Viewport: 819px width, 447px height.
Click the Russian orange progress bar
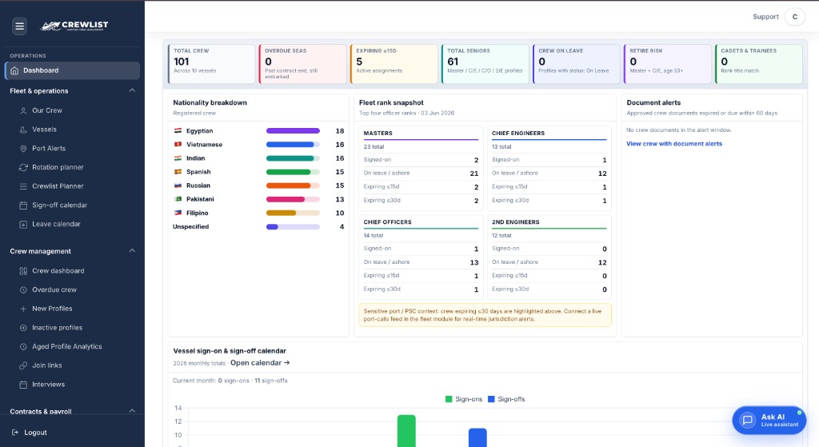293,186
